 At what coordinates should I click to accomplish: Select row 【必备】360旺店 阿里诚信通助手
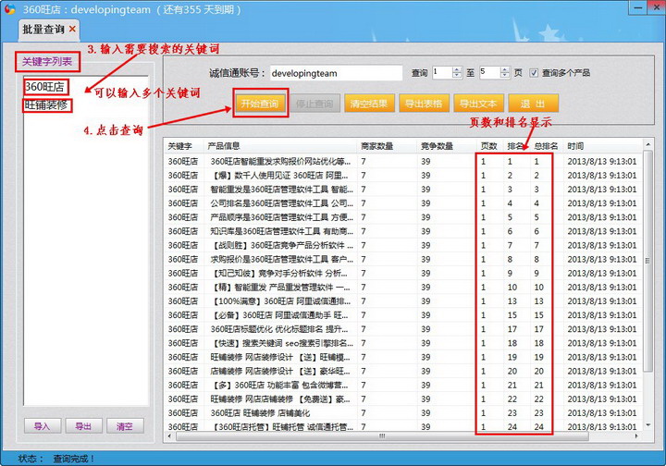(x=403, y=316)
